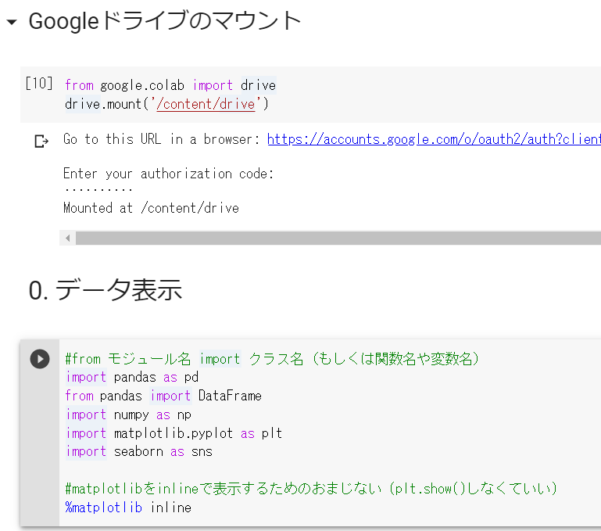
Task: Click the '%matplotlib inline' magic line
Action: coord(128,508)
